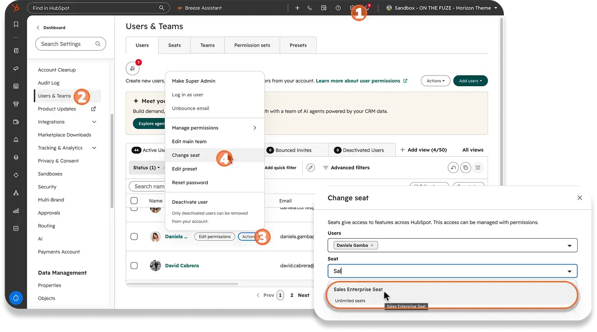Open the Bookmarks icon in left rail
The image size is (597, 332).
16,24
